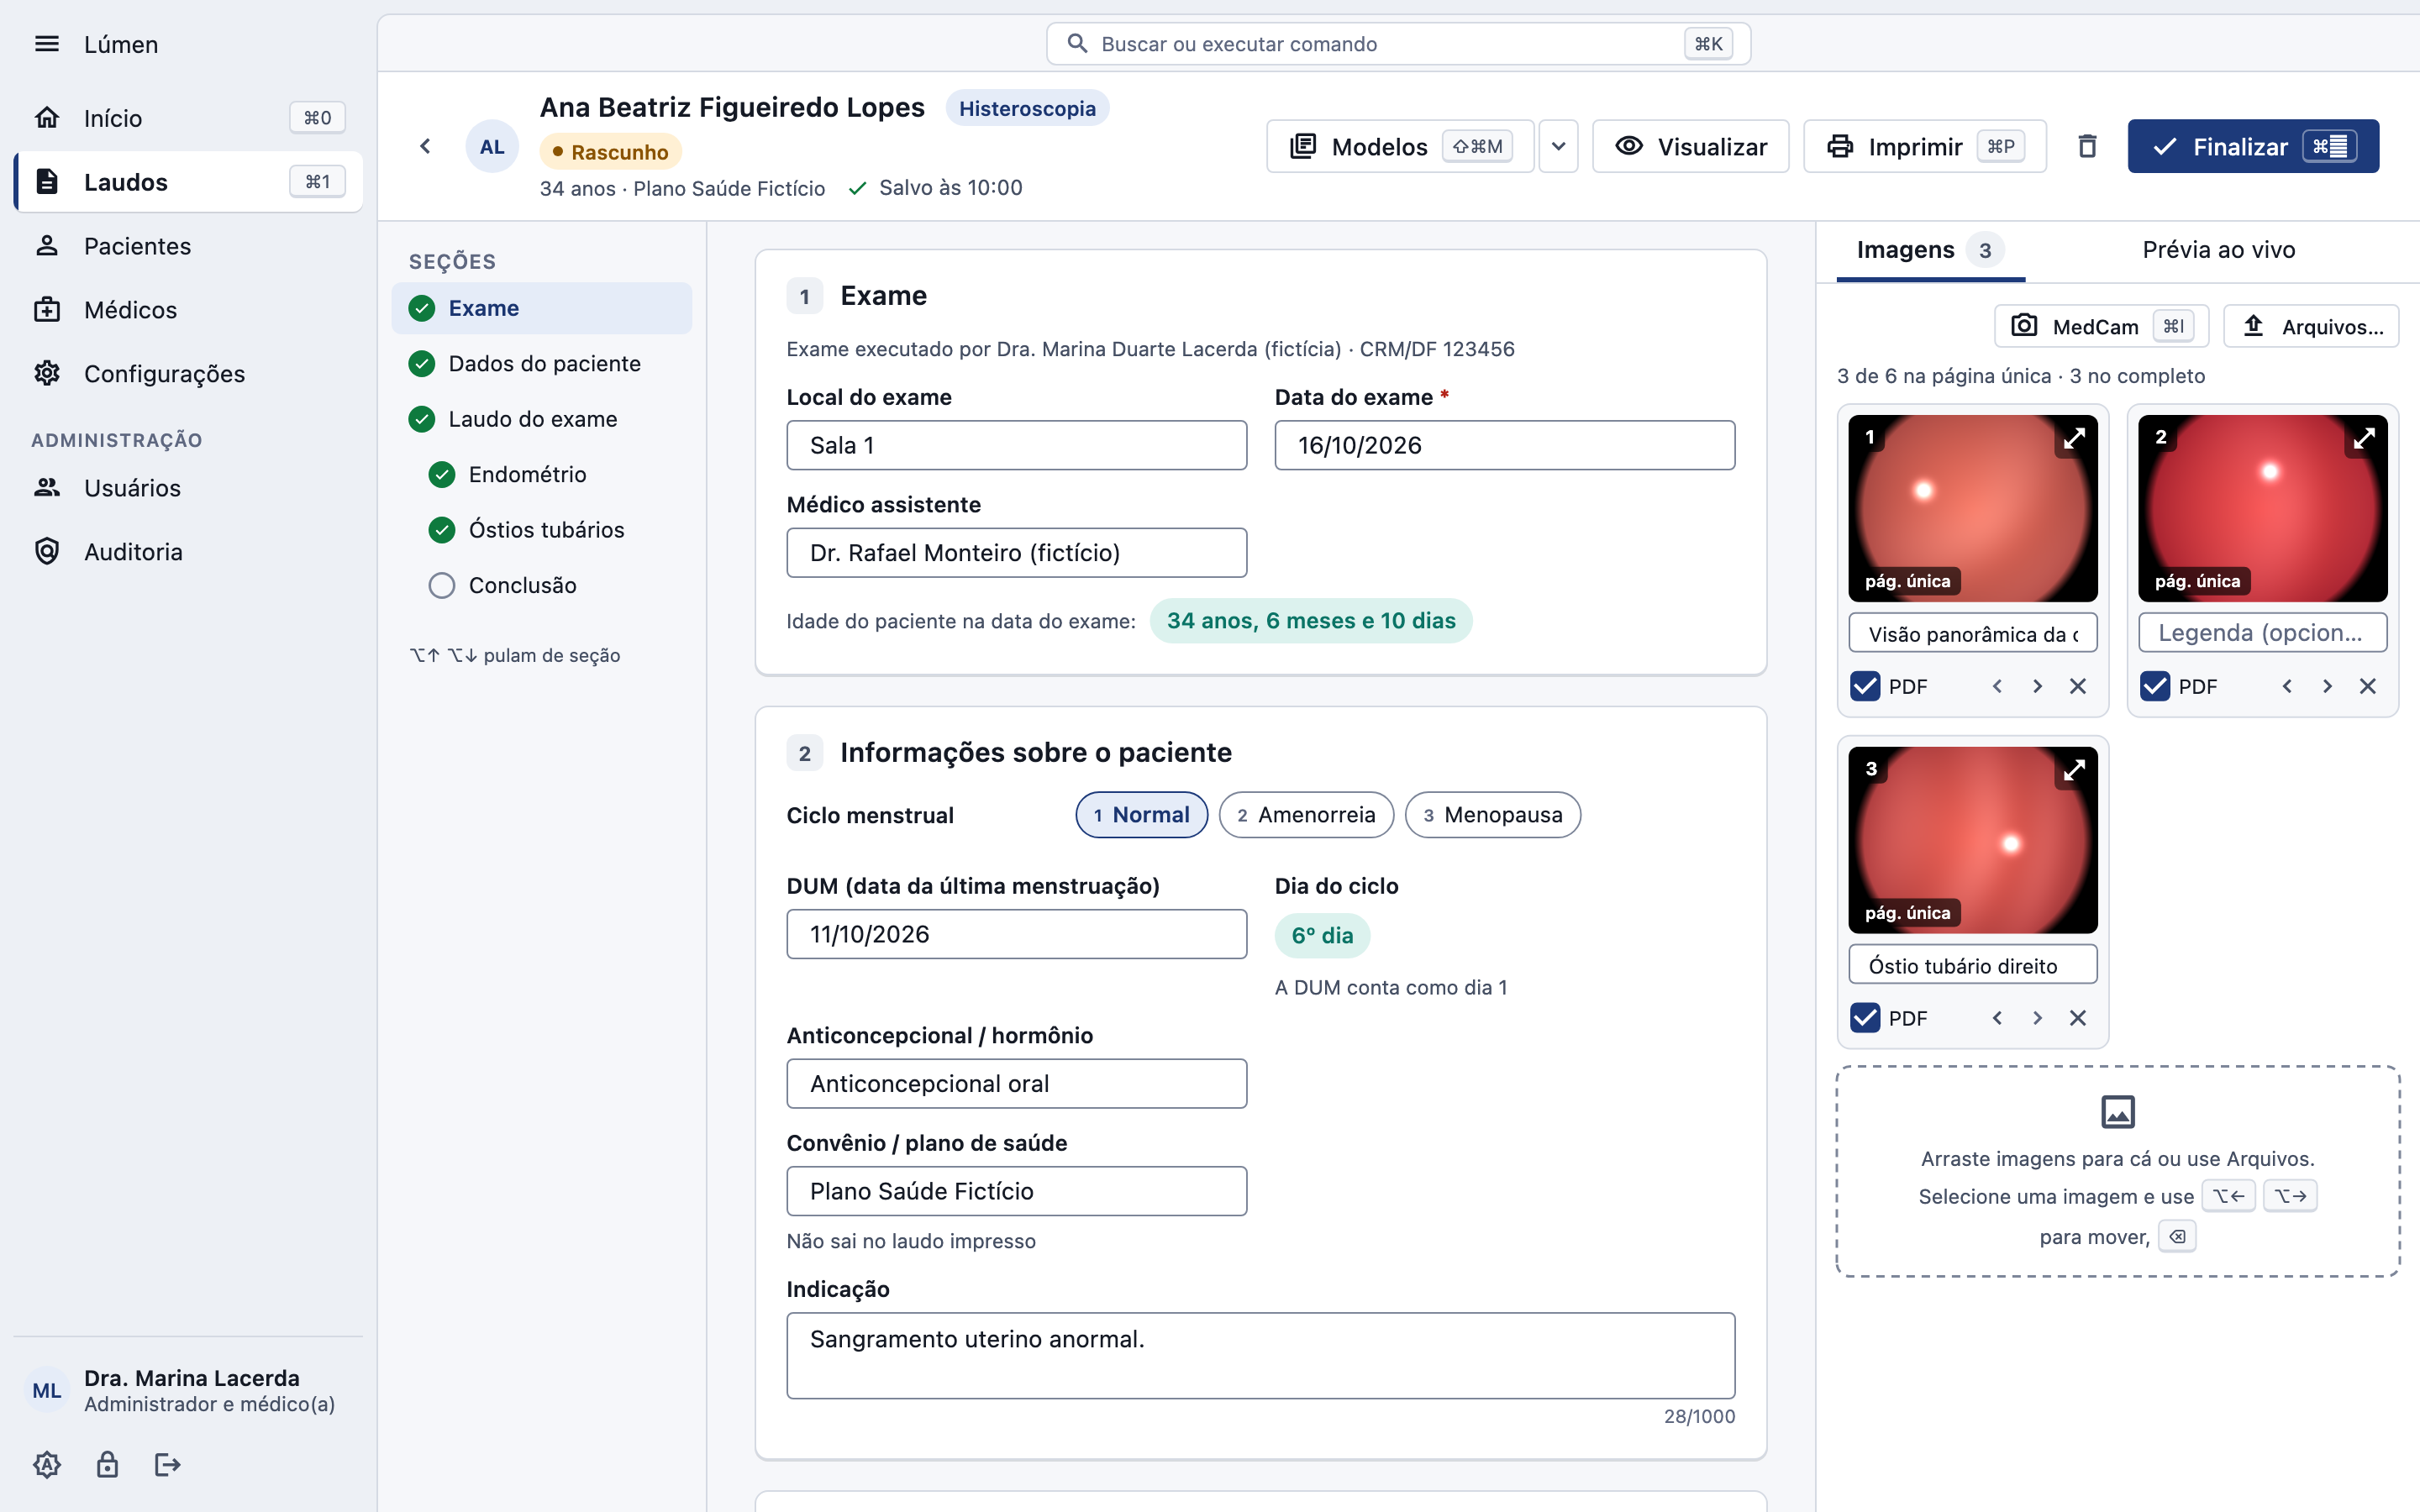Focus the search or command bar

[x=1398, y=44]
